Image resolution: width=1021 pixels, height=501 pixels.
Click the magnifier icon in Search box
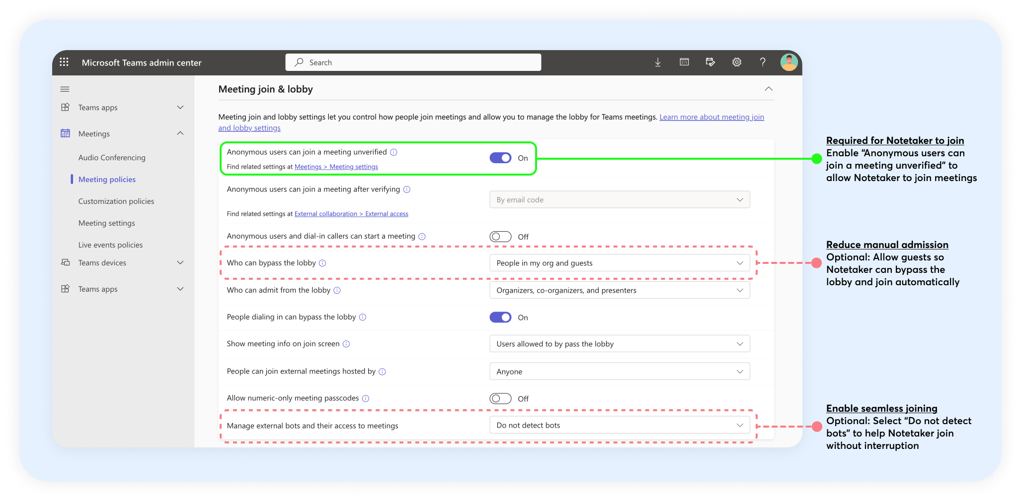pyautogui.click(x=299, y=62)
